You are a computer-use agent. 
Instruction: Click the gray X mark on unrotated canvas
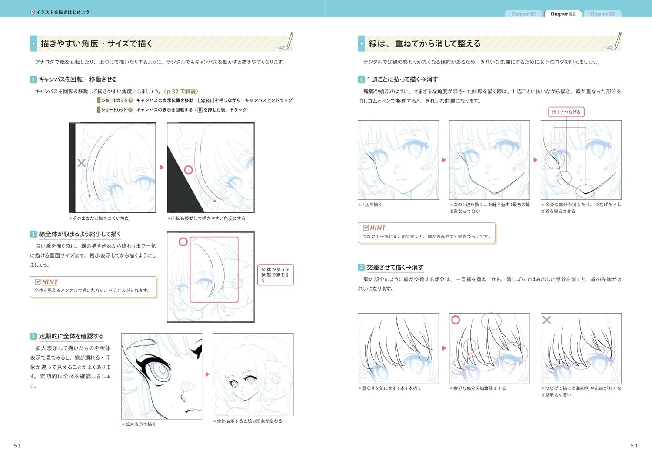[81, 163]
